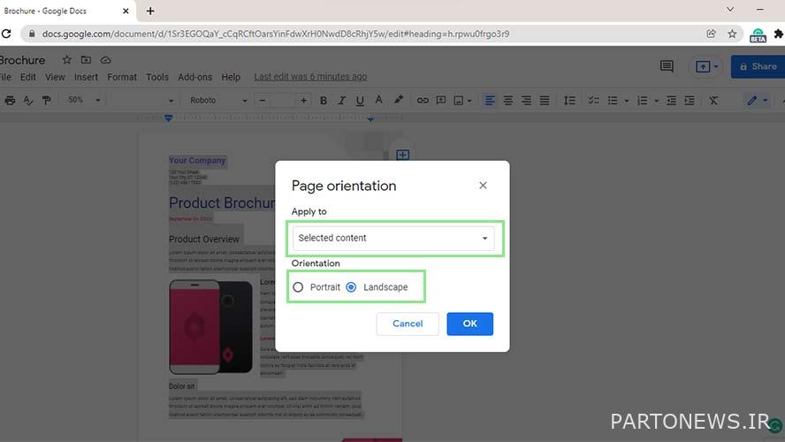Open the Tools menu
This screenshot has width=785, height=442.
157,77
